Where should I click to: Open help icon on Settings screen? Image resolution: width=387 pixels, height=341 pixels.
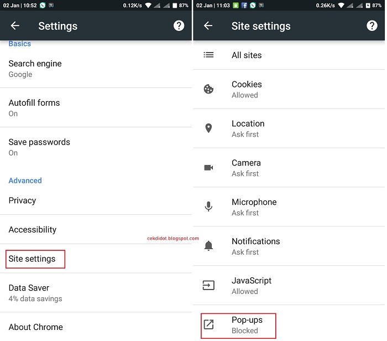coord(179,25)
